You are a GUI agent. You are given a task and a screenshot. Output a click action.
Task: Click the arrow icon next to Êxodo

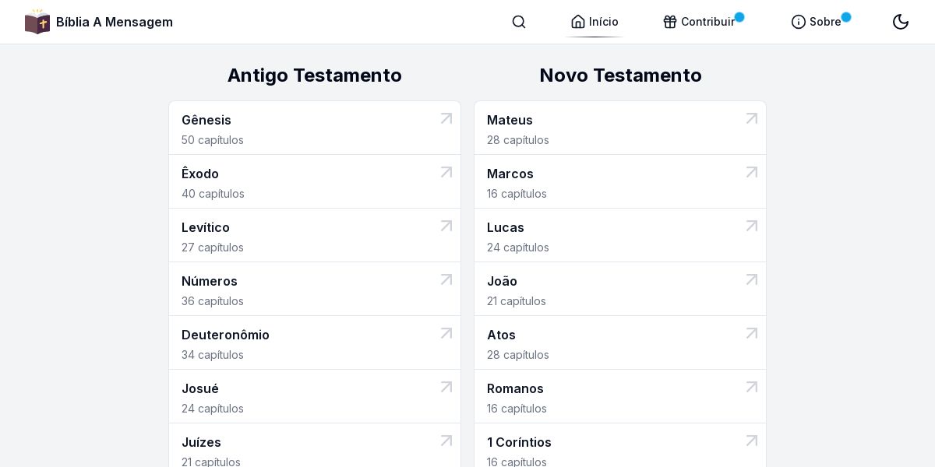[446, 172]
